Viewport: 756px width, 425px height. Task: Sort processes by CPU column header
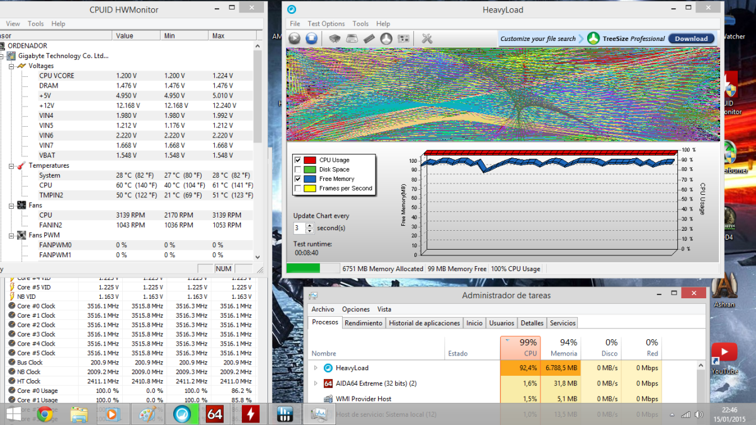coord(520,347)
